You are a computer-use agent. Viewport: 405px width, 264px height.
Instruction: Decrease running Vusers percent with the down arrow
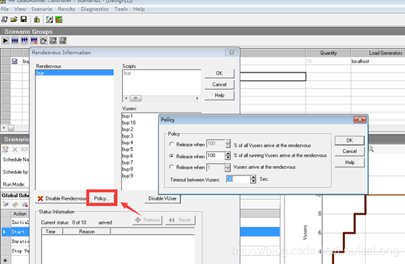(x=227, y=157)
